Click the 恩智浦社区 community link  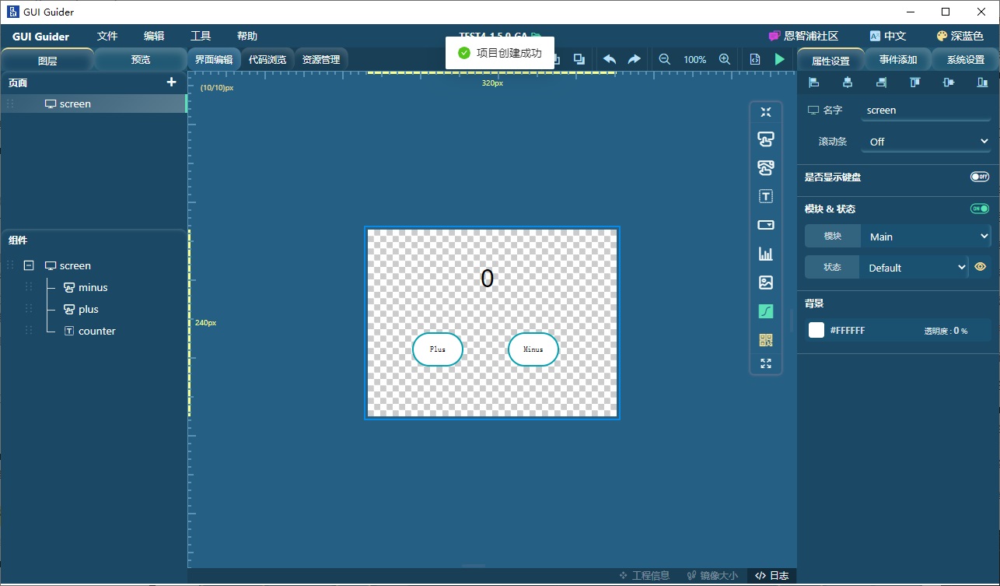coord(803,36)
